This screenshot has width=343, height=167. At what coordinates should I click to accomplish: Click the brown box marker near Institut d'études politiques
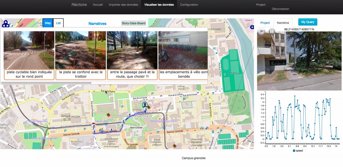click(x=174, y=145)
